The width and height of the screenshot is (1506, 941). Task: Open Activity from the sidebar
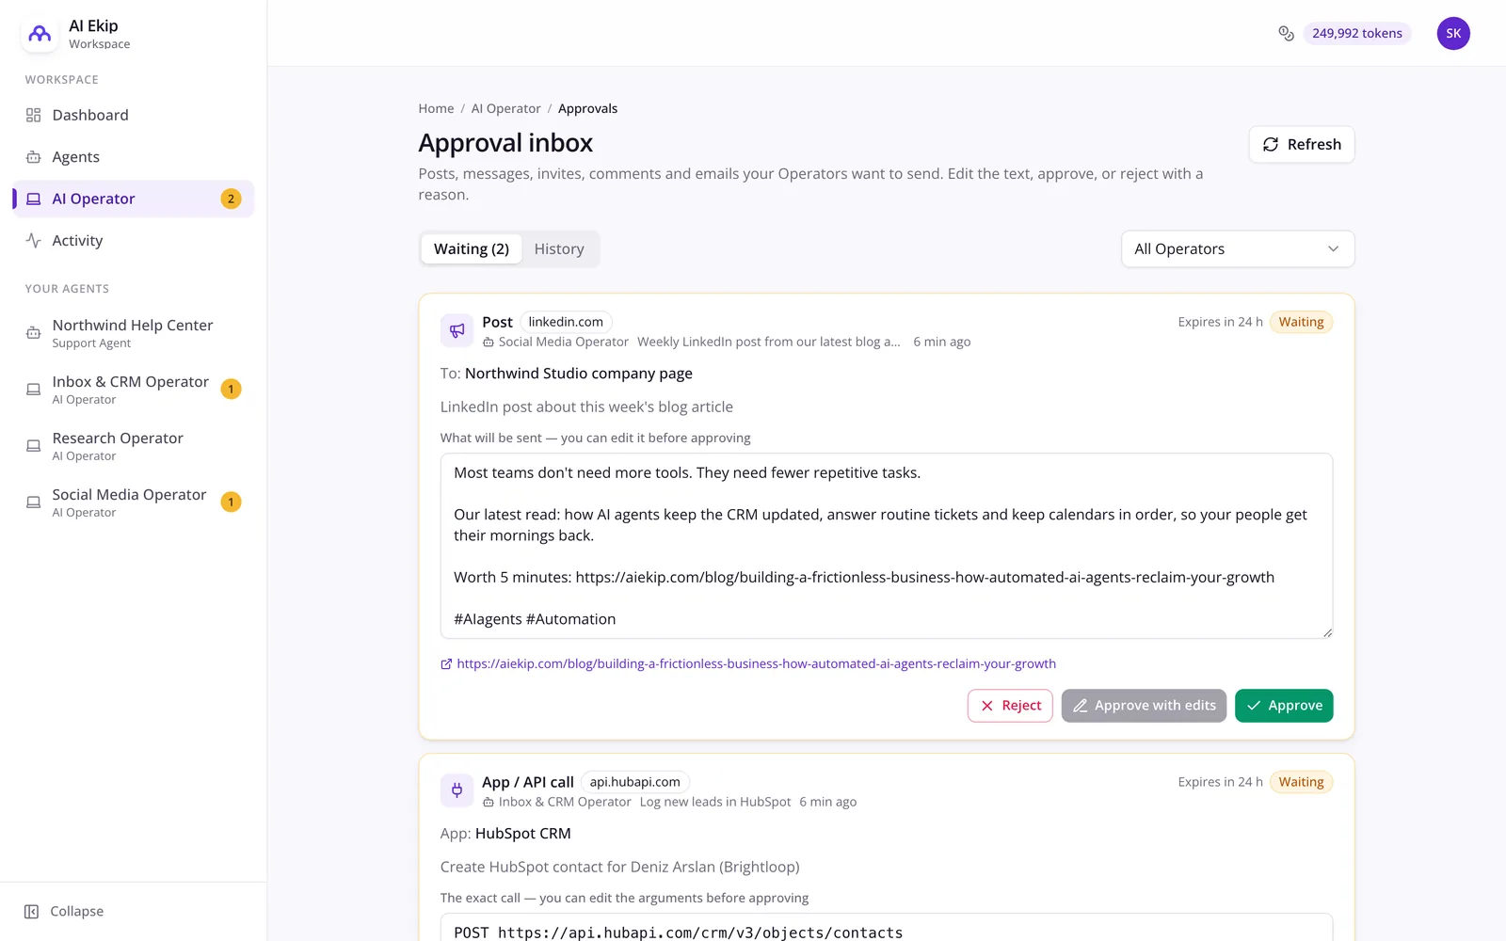coord(133,241)
